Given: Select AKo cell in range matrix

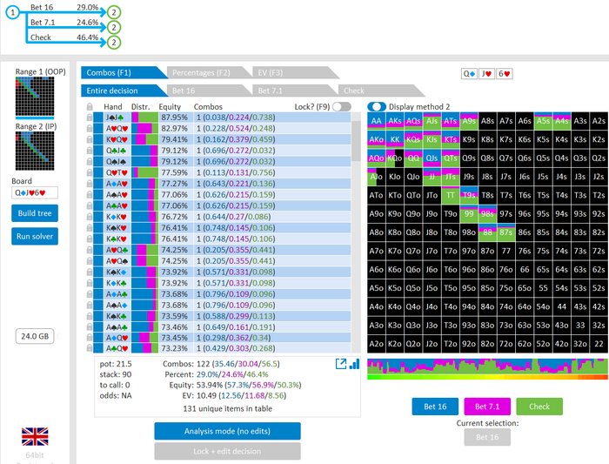Looking at the screenshot, I should [x=376, y=139].
